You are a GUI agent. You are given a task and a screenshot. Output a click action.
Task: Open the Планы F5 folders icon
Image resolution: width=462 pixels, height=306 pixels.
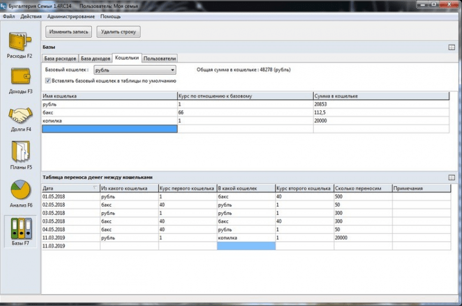tap(20, 151)
